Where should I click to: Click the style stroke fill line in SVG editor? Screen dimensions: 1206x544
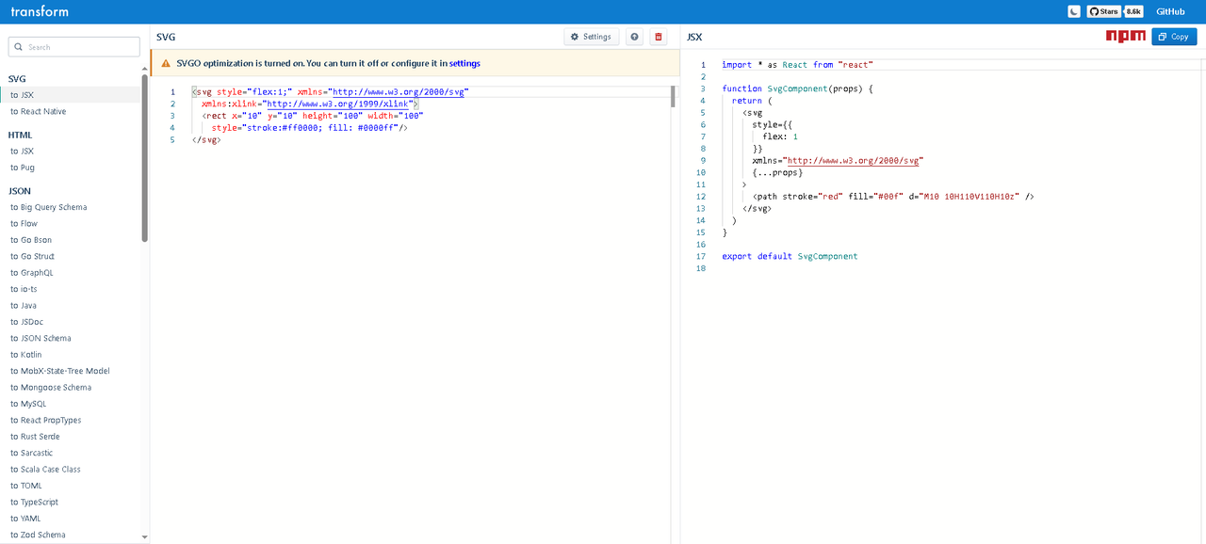(x=309, y=128)
